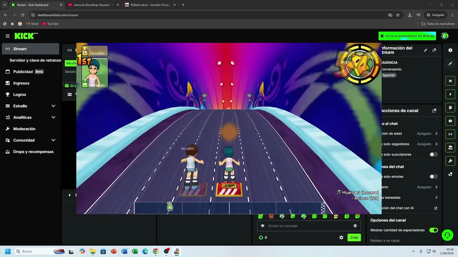This screenshot has height=257, width=458.
Task: Open the slow mode Apagado chevron
Action: 436,187
